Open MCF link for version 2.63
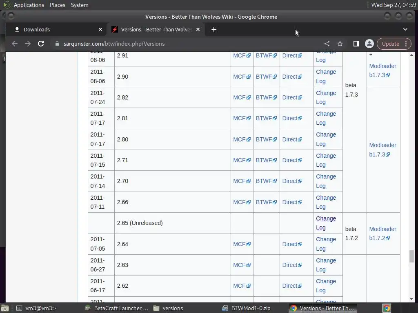 click(x=242, y=265)
